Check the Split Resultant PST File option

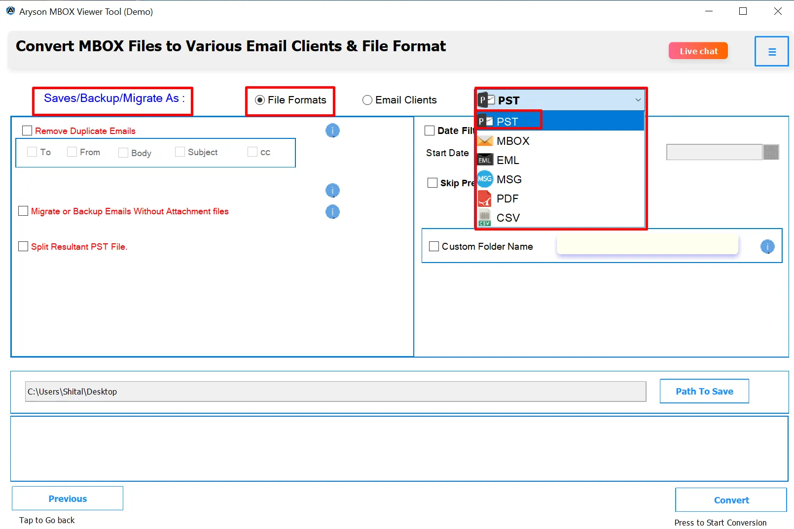click(x=23, y=246)
